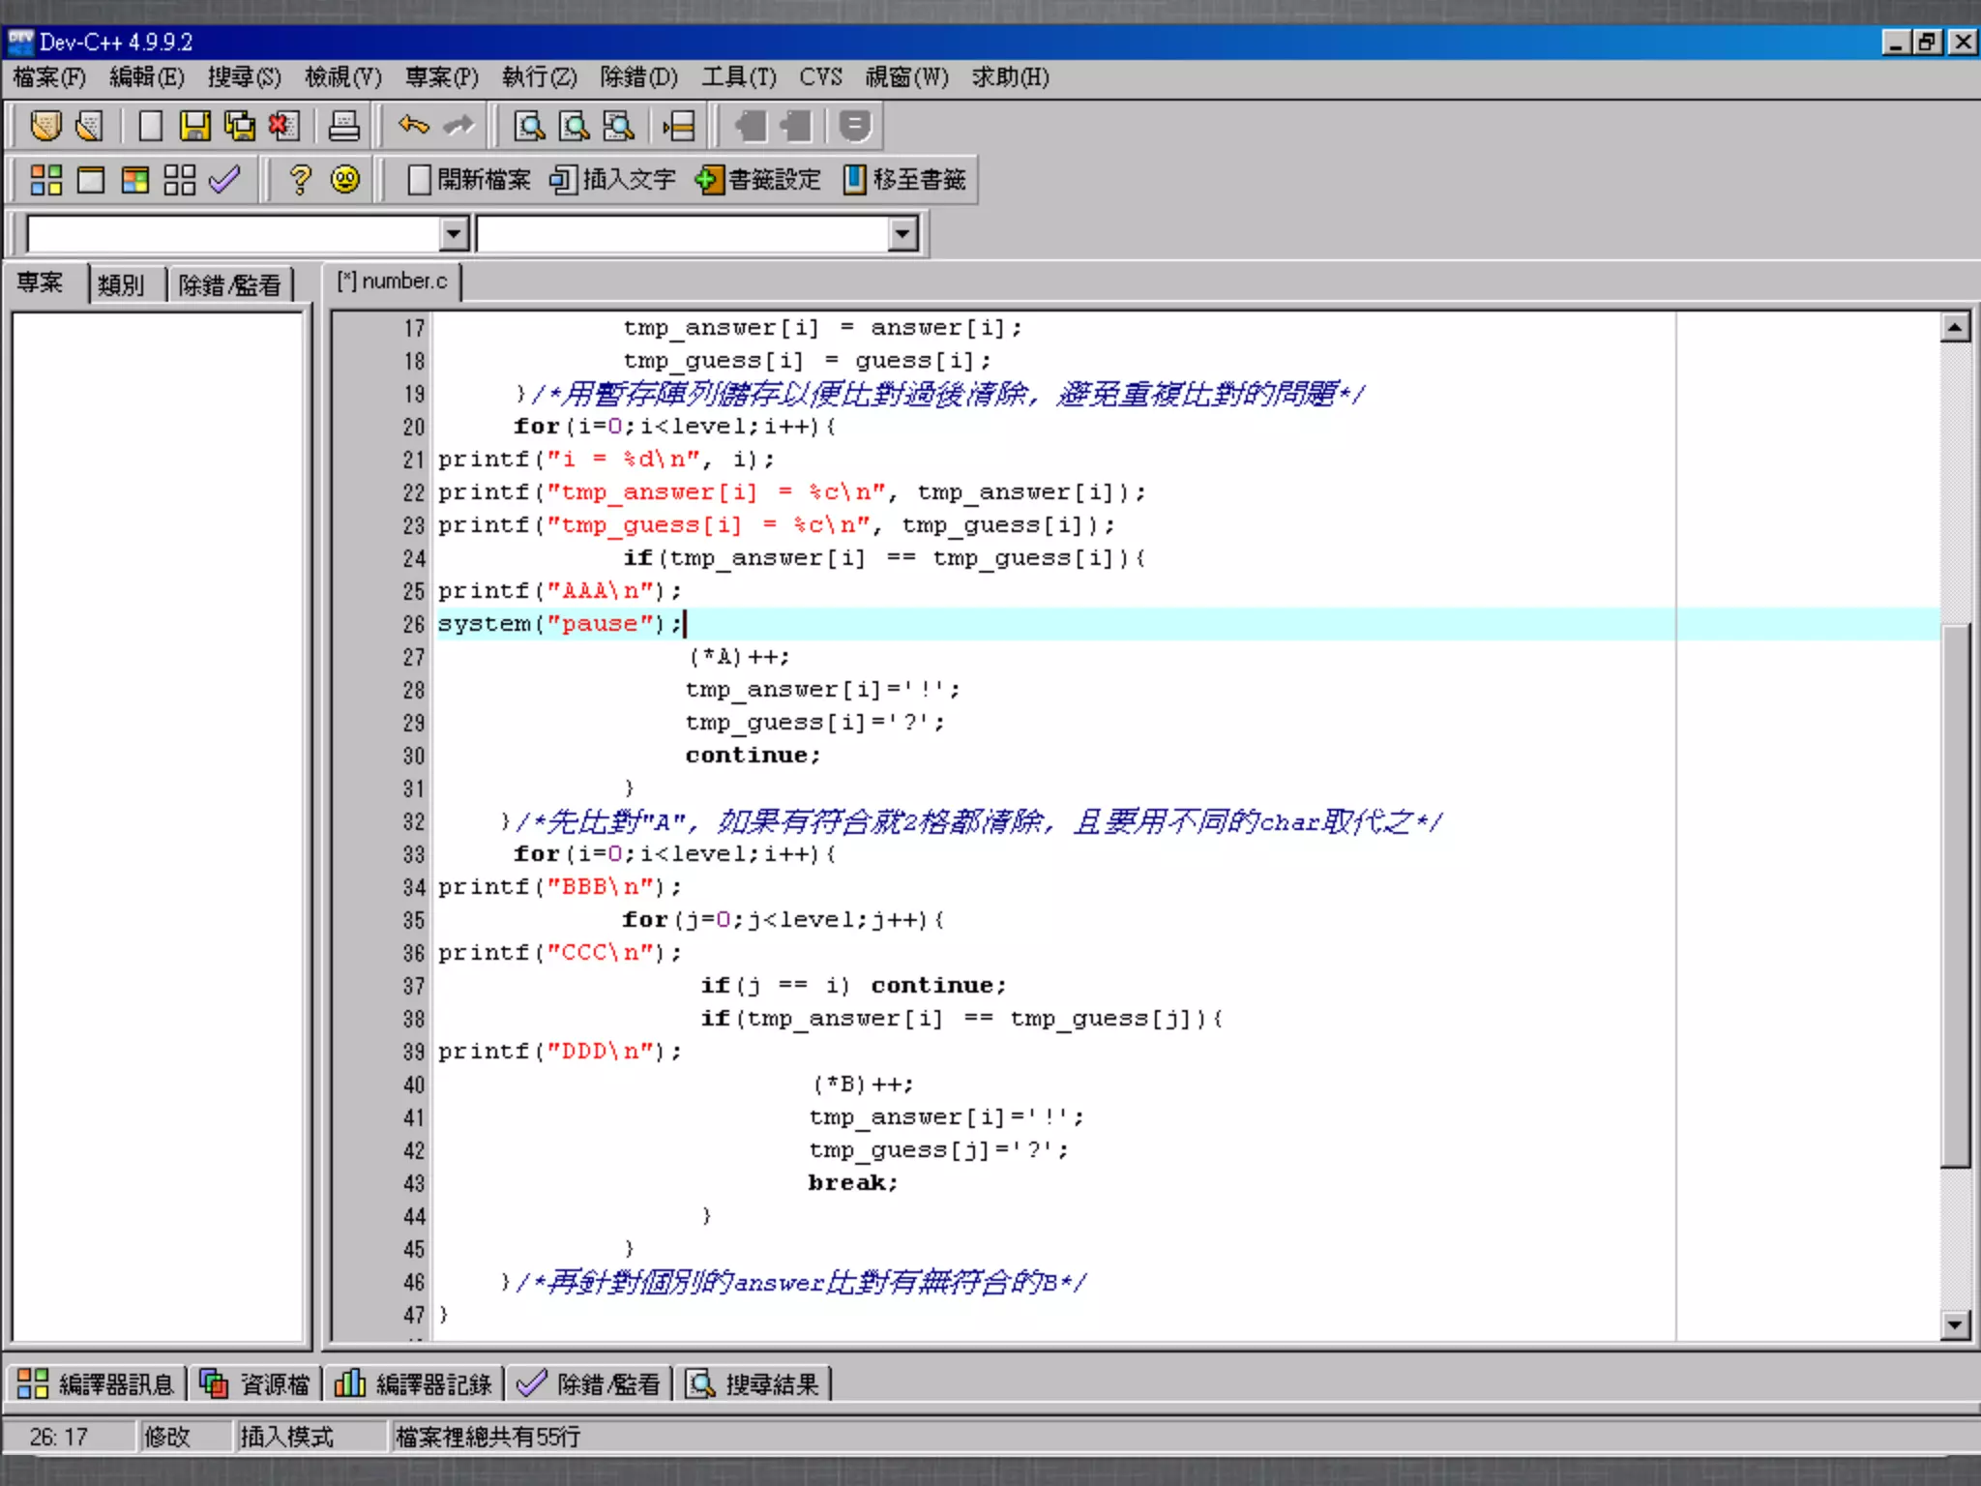Viewport: 1981px width, 1486px height.
Task: Click code line 30 containing continue
Action: coord(753,756)
